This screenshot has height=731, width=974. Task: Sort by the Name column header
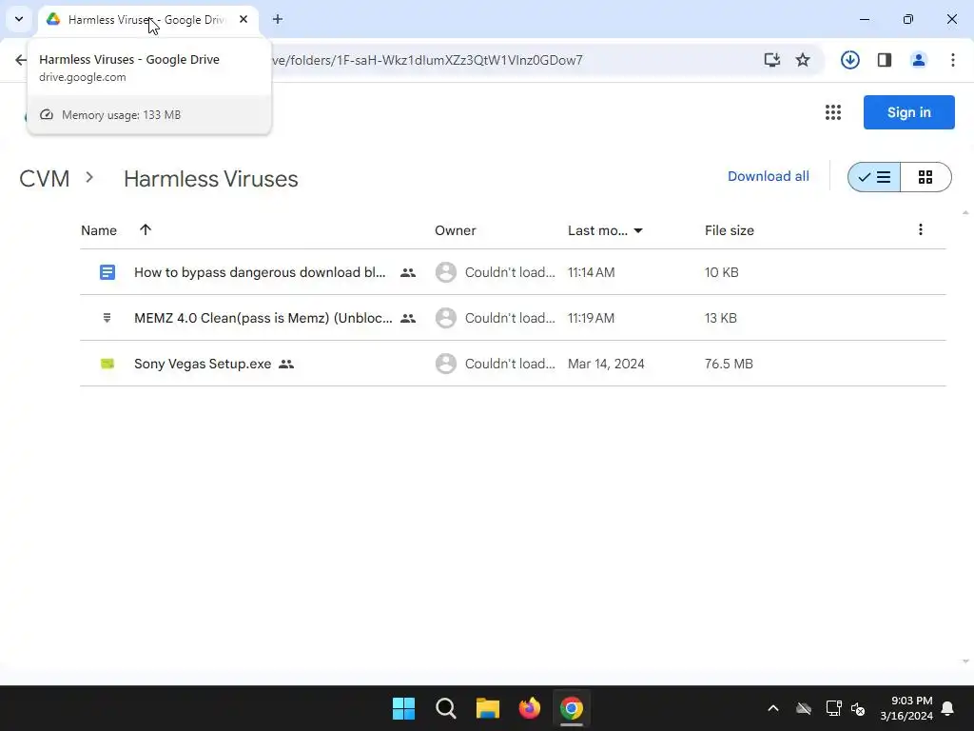click(99, 230)
